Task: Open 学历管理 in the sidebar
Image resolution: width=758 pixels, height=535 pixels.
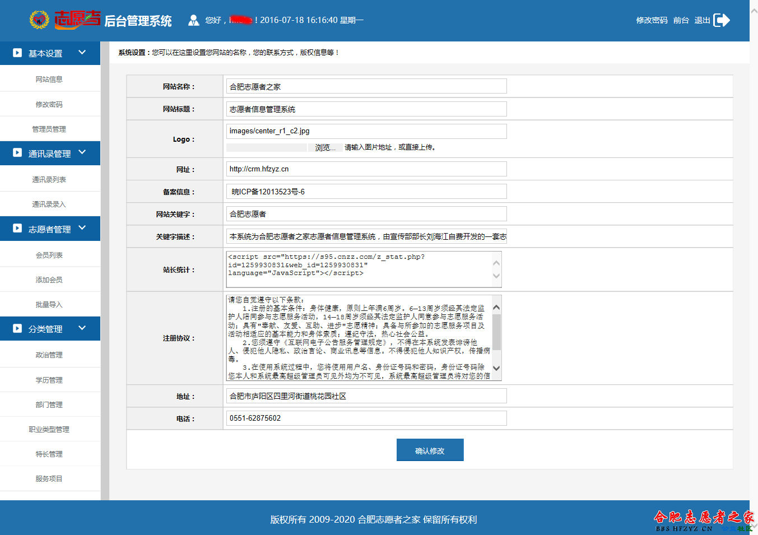Action: pyautogui.click(x=49, y=380)
